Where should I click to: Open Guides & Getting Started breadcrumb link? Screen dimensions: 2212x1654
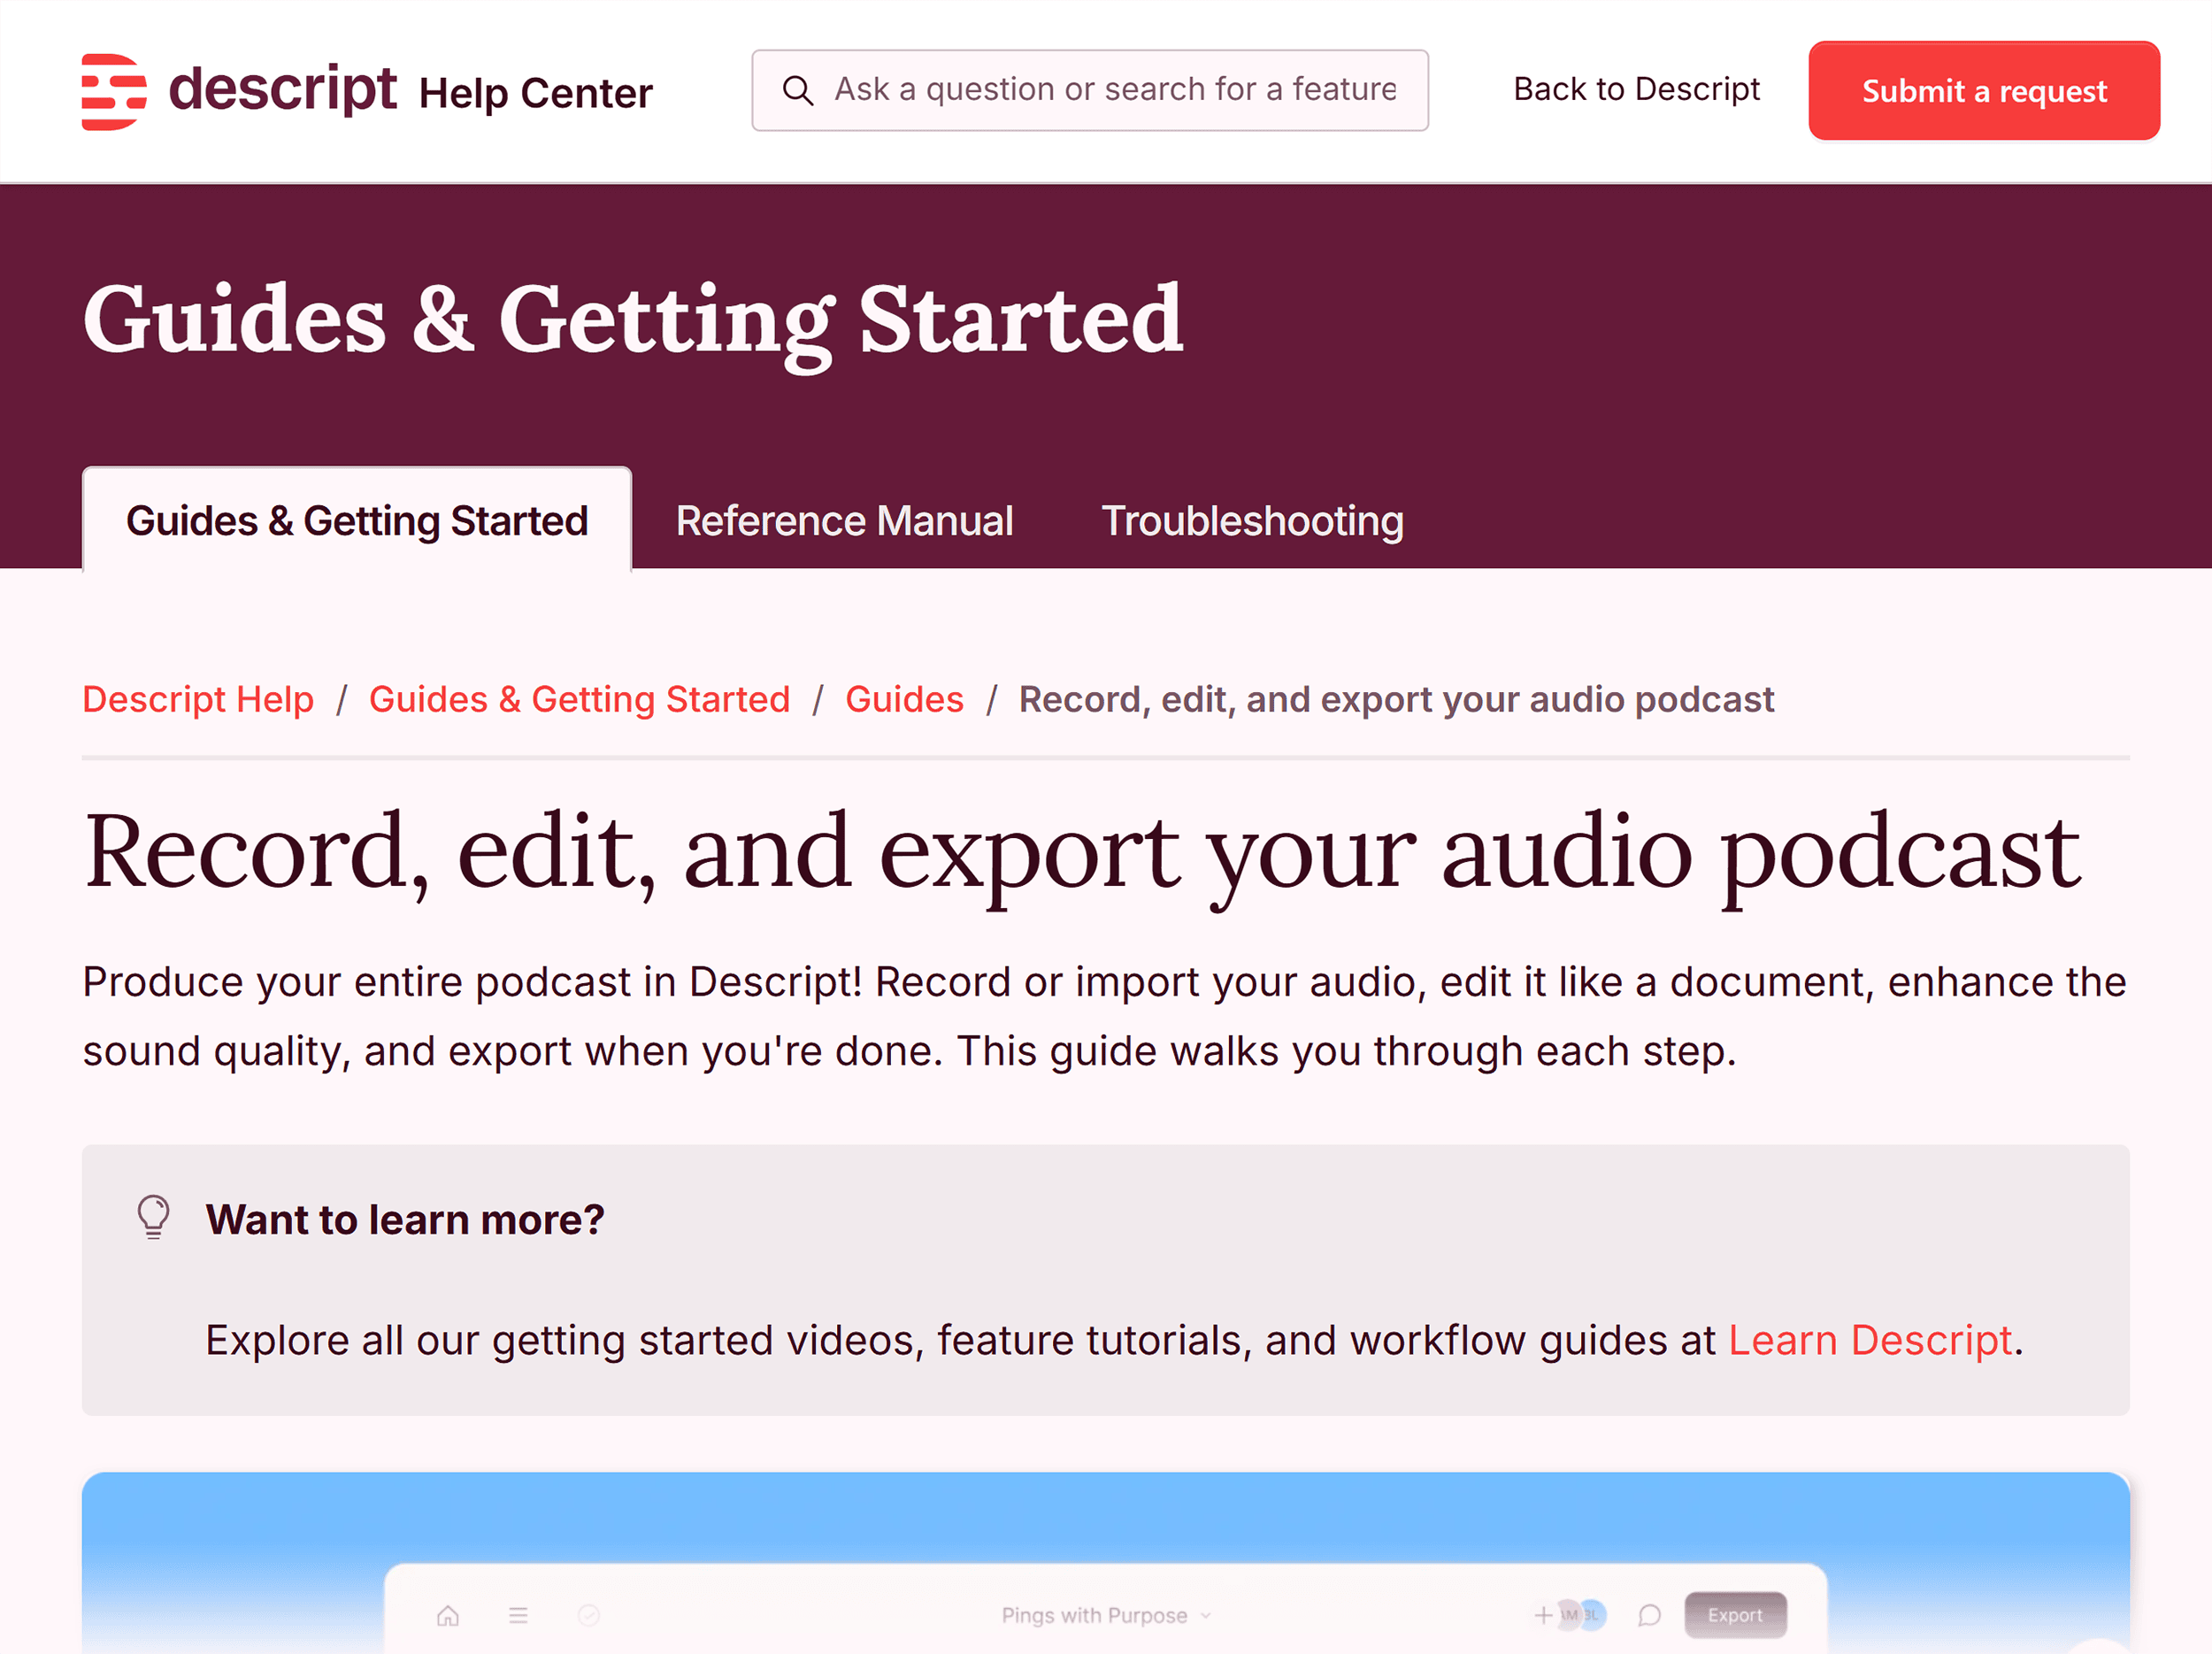[x=579, y=699]
